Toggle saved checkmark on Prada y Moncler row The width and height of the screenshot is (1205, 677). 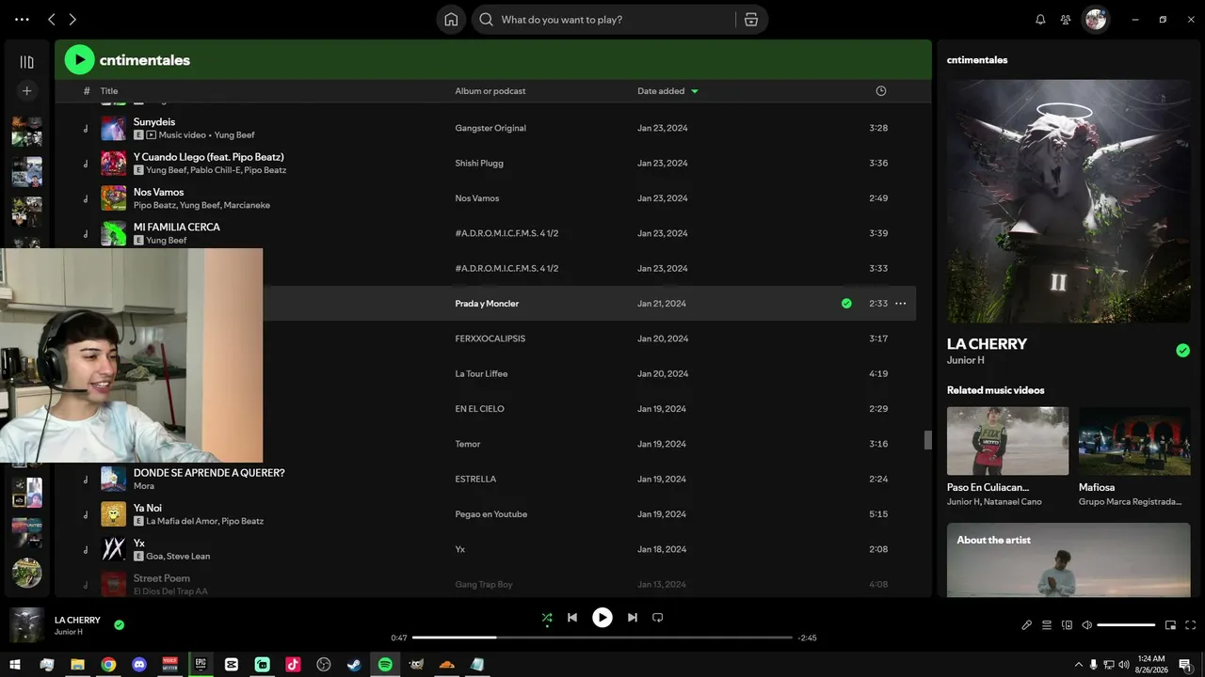point(846,304)
